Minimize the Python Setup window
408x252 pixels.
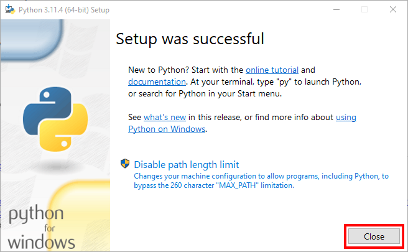(x=336, y=9)
